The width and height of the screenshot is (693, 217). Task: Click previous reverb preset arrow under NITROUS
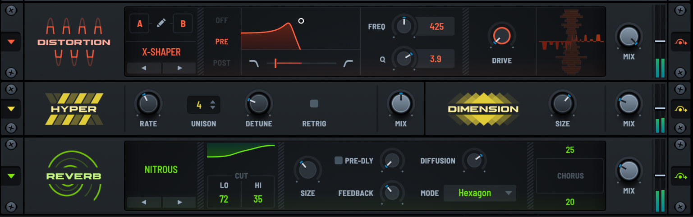(144, 202)
